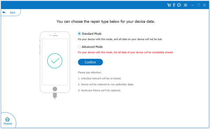Click the phone home button illustration

(x=55, y=89)
